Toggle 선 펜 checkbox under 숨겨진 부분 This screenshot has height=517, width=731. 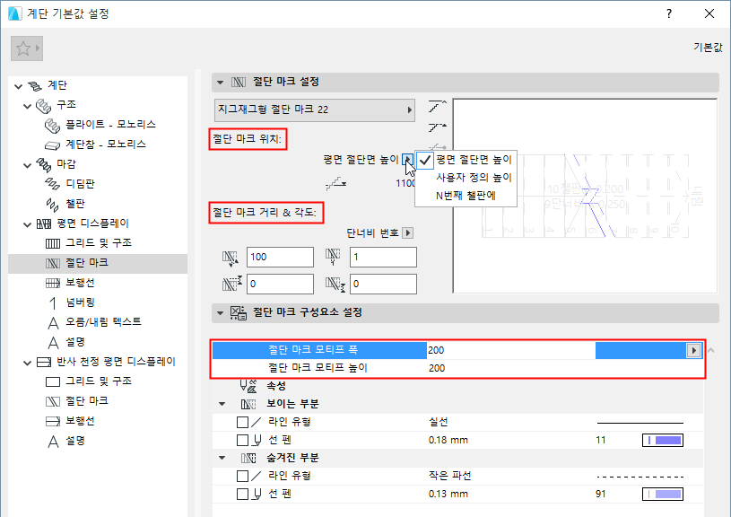[242, 495]
